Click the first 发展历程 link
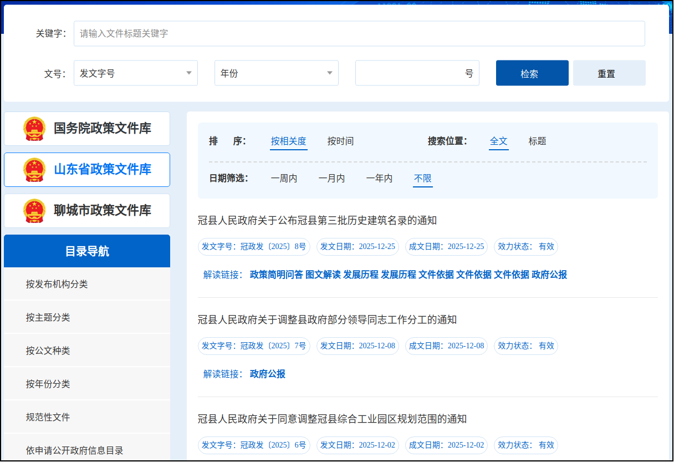Viewport: 674px width, 462px height. [x=361, y=275]
